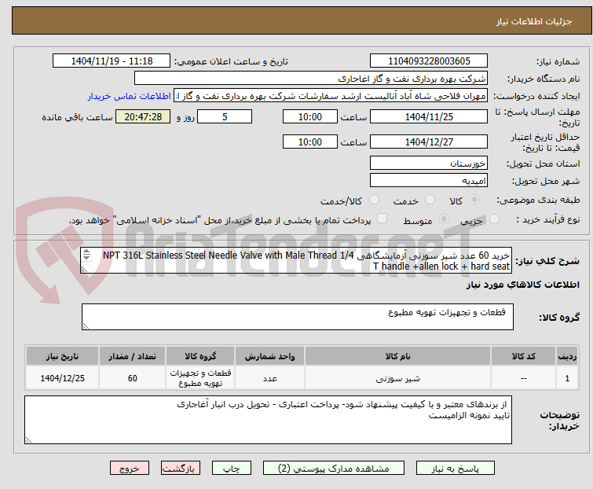This screenshot has width=593, height=489.
Task: Click the delivery city field امیدیه
Action: [x=429, y=181]
